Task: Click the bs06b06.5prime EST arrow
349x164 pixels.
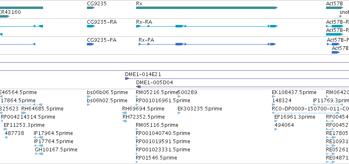Action: (89, 97)
